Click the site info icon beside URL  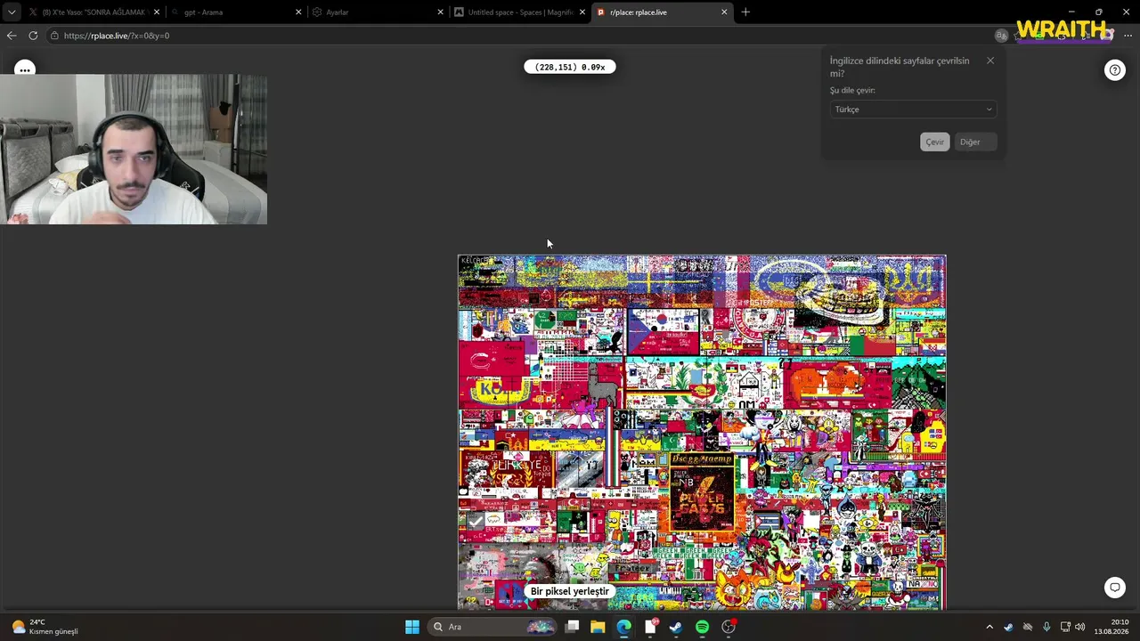54,36
